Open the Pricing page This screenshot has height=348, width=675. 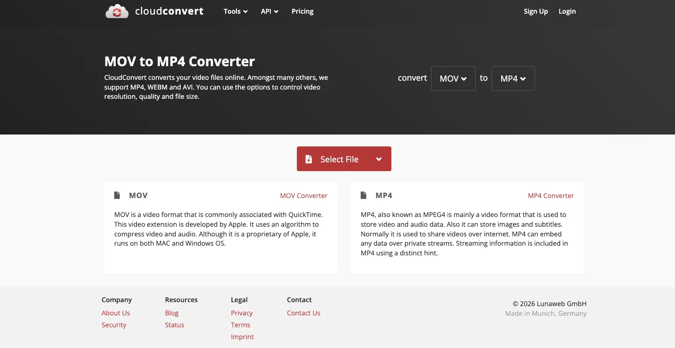coord(302,11)
